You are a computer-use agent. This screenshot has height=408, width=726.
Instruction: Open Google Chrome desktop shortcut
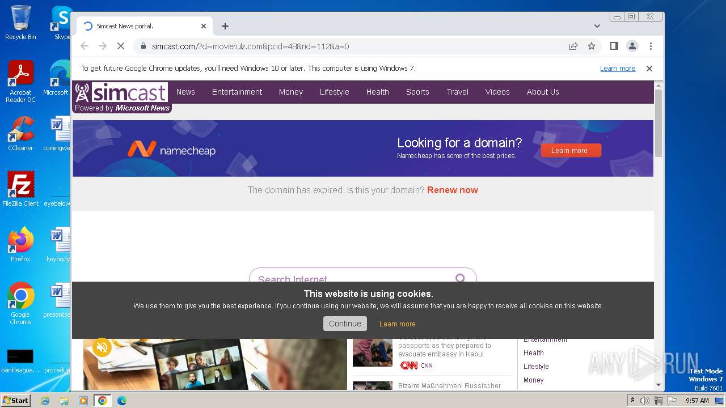tap(20, 304)
